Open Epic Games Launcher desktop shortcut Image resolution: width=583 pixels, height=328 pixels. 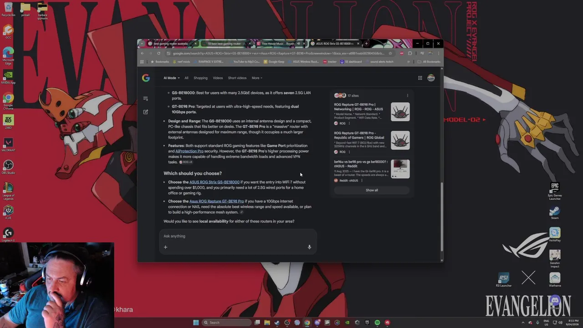(555, 191)
